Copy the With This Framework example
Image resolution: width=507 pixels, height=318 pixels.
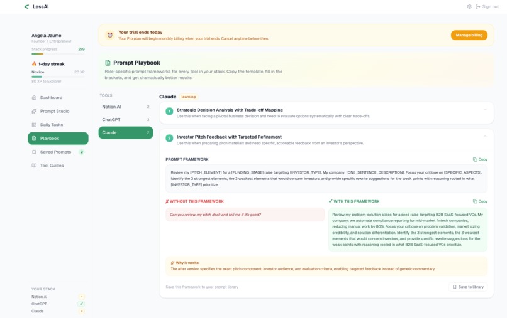tap(480, 201)
